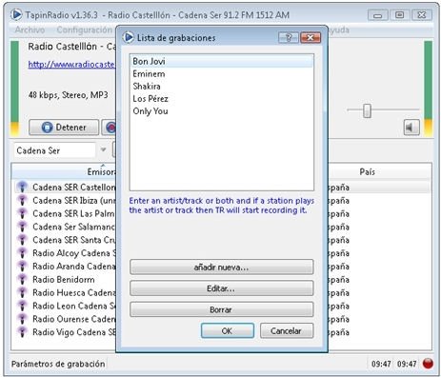
Task: Click the Lista de grabaciones dialog app icon
Action: [129, 37]
